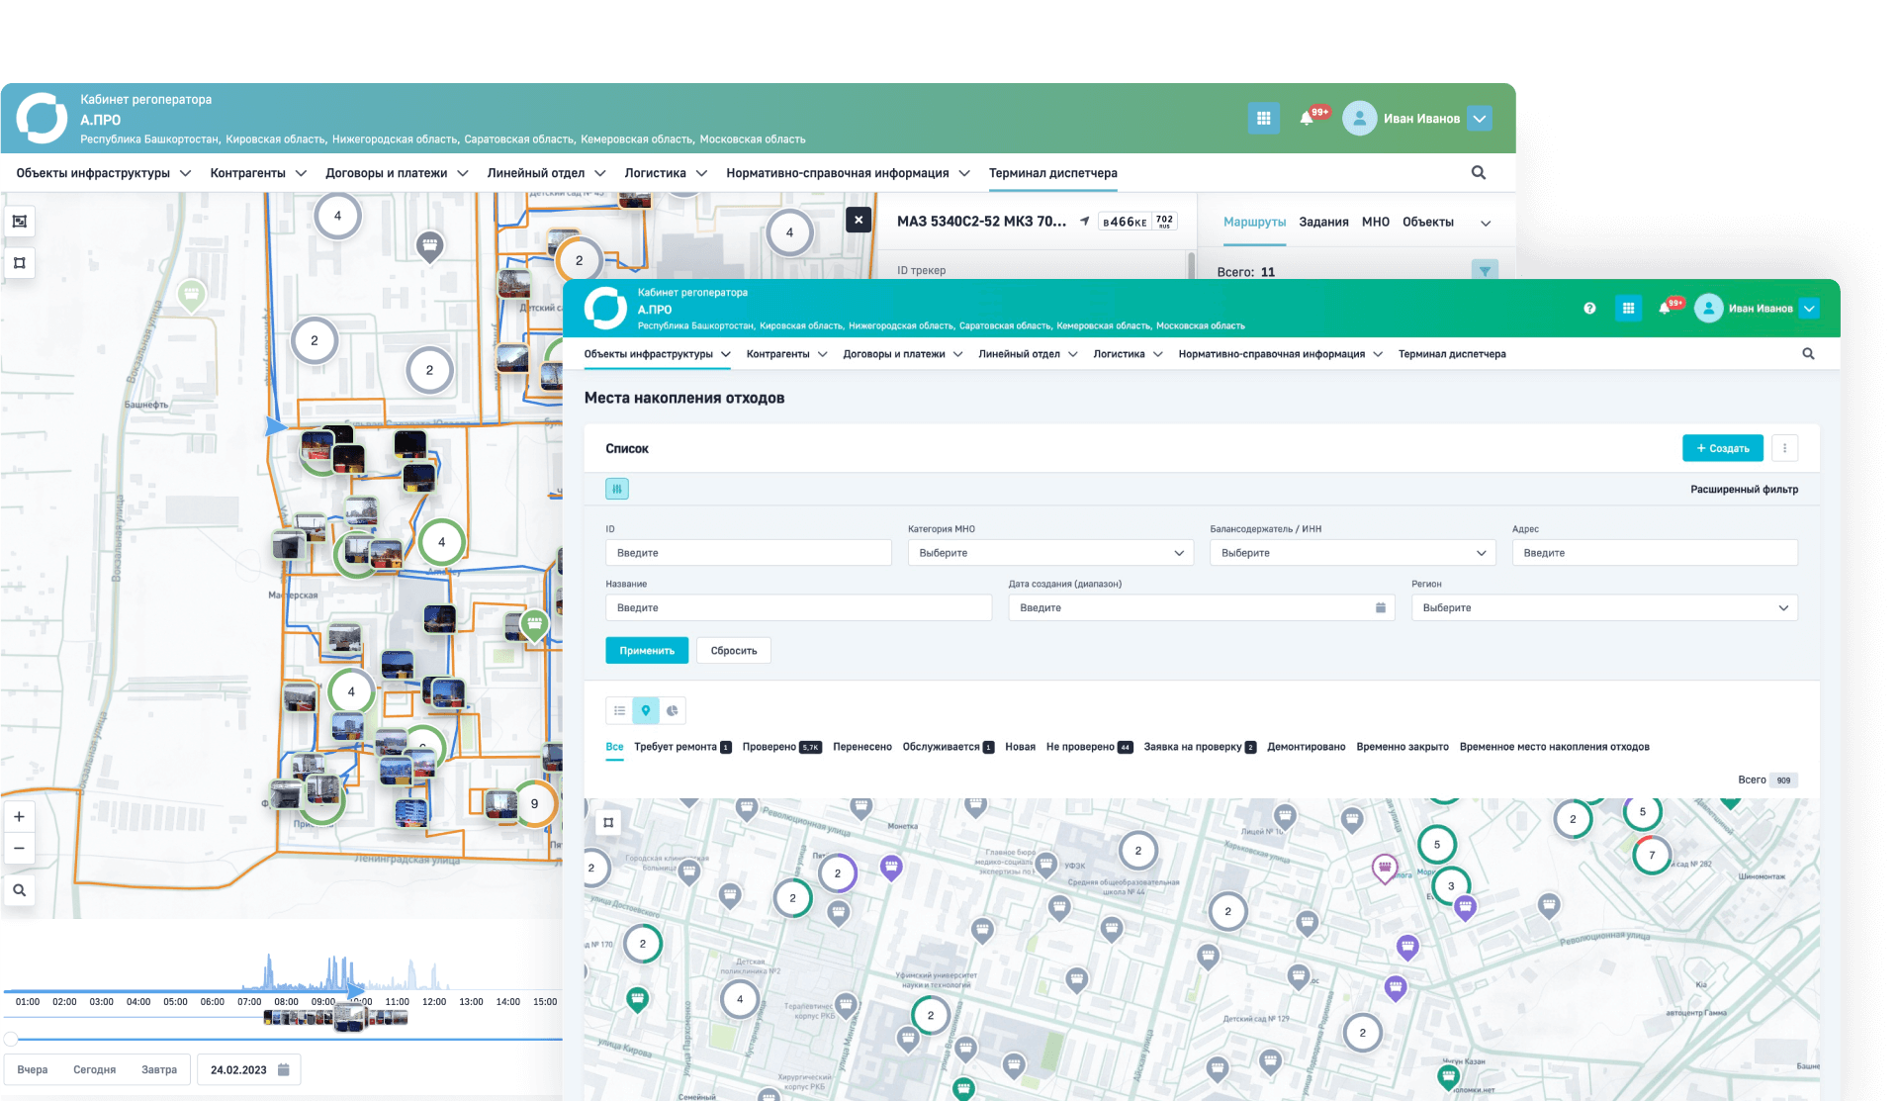Open the Регион dropdown
Image resolution: width=1900 pixels, height=1101 pixels.
[x=1603, y=607]
